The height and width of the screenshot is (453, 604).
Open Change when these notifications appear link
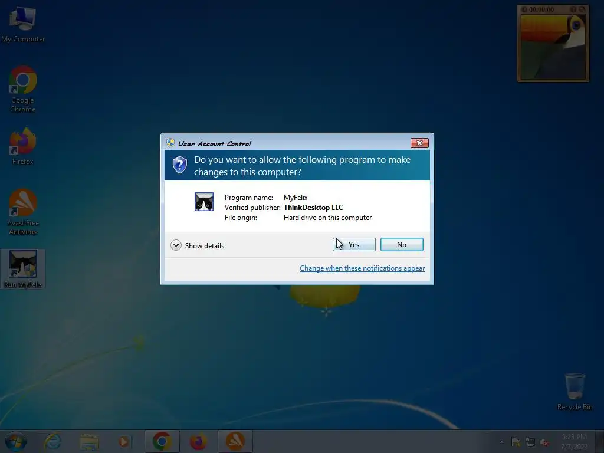click(x=362, y=268)
